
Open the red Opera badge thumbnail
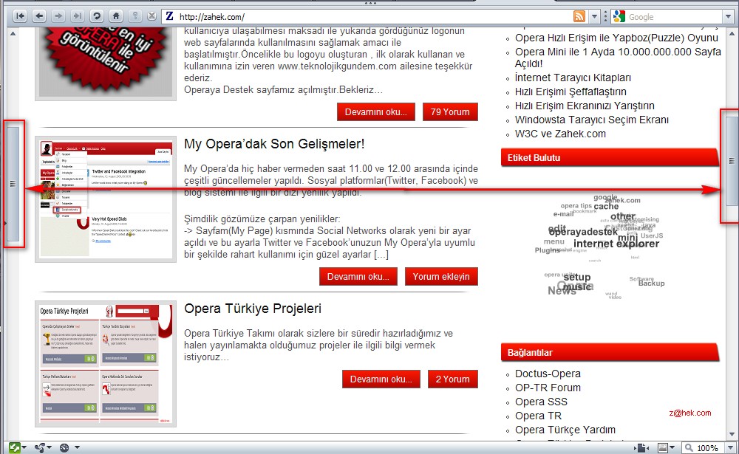tap(106, 62)
